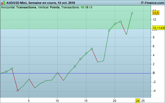The height and width of the screenshot is (103, 165).
Task: Click the '12' label on the vertical axis
Action: 154,19
